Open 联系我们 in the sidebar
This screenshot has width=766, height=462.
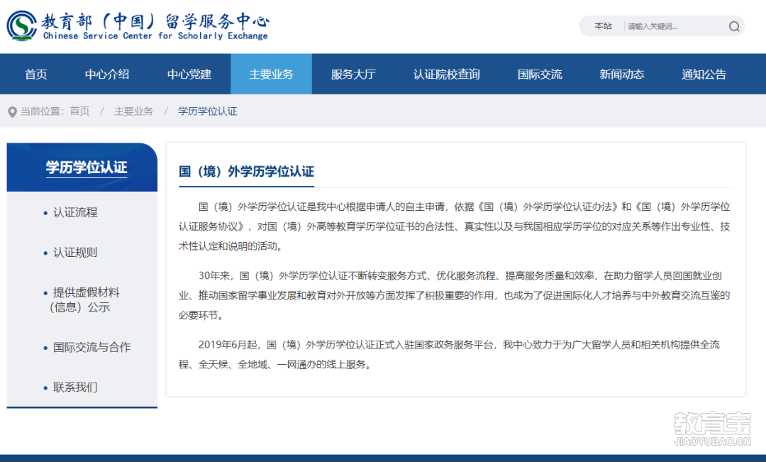point(75,387)
